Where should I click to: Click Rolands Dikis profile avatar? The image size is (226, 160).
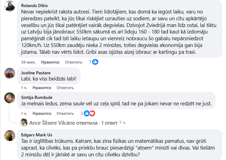pos(10,6)
